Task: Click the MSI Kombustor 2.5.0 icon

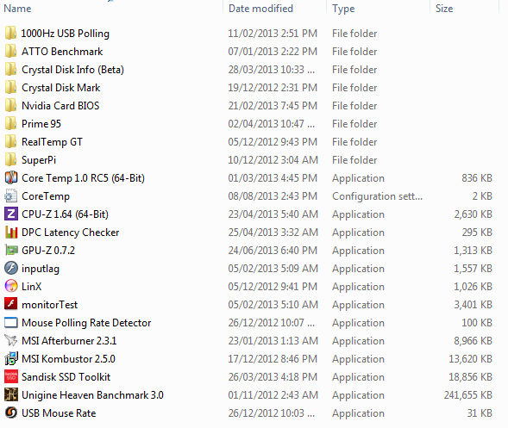Action: click(x=11, y=358)
